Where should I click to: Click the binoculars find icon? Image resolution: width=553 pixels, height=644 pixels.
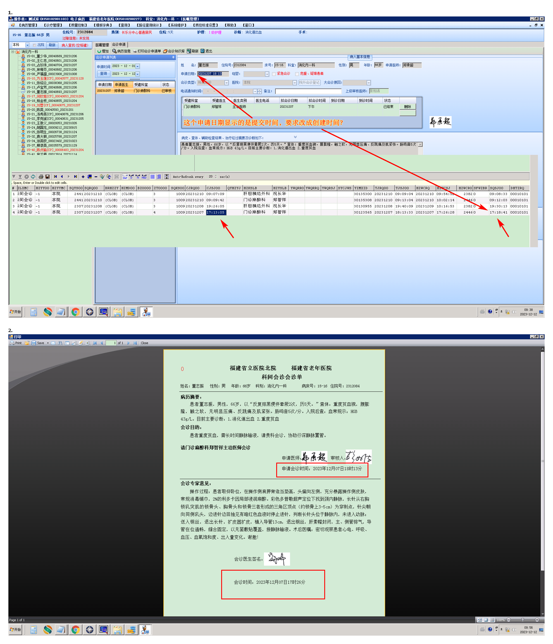point(60,343)
